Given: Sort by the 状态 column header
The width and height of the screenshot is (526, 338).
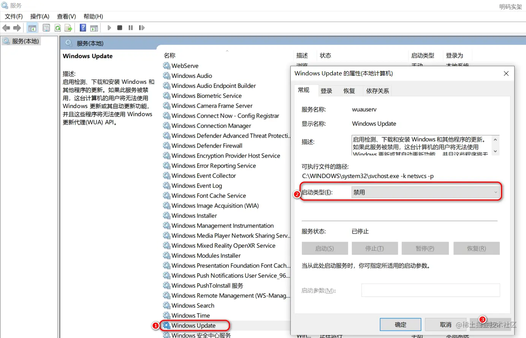Looking at the screenshot, I should click(325, 56).
